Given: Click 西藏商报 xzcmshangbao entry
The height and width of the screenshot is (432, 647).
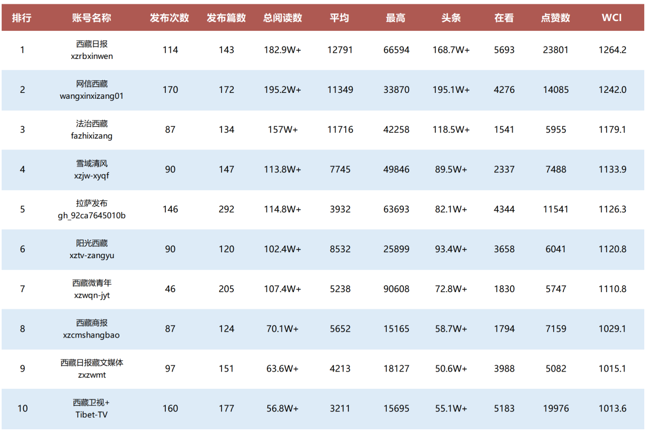Looking at the screenshot, I should click(92, 329).
